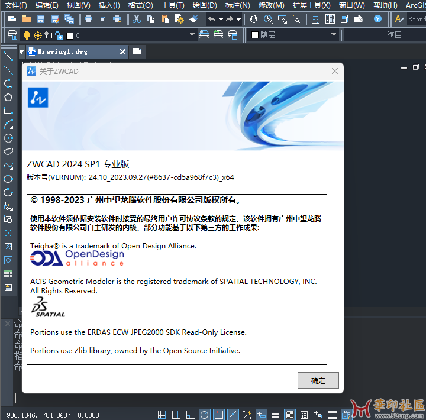426x420 pixels.
Task: Open the linetype ByLayer dropdown
Action: pyautogui.click(x=385, y=35)
